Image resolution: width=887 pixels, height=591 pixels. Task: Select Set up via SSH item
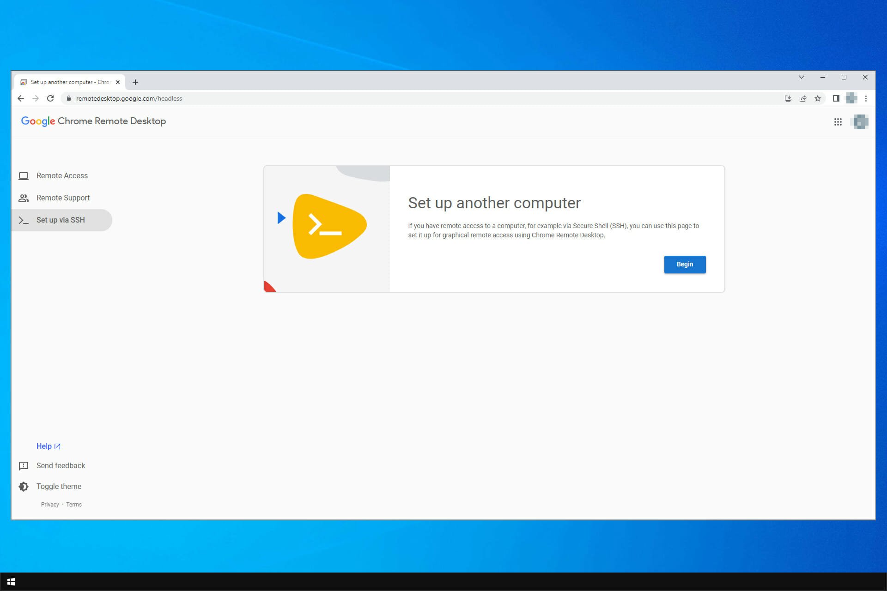pos(62,220)
